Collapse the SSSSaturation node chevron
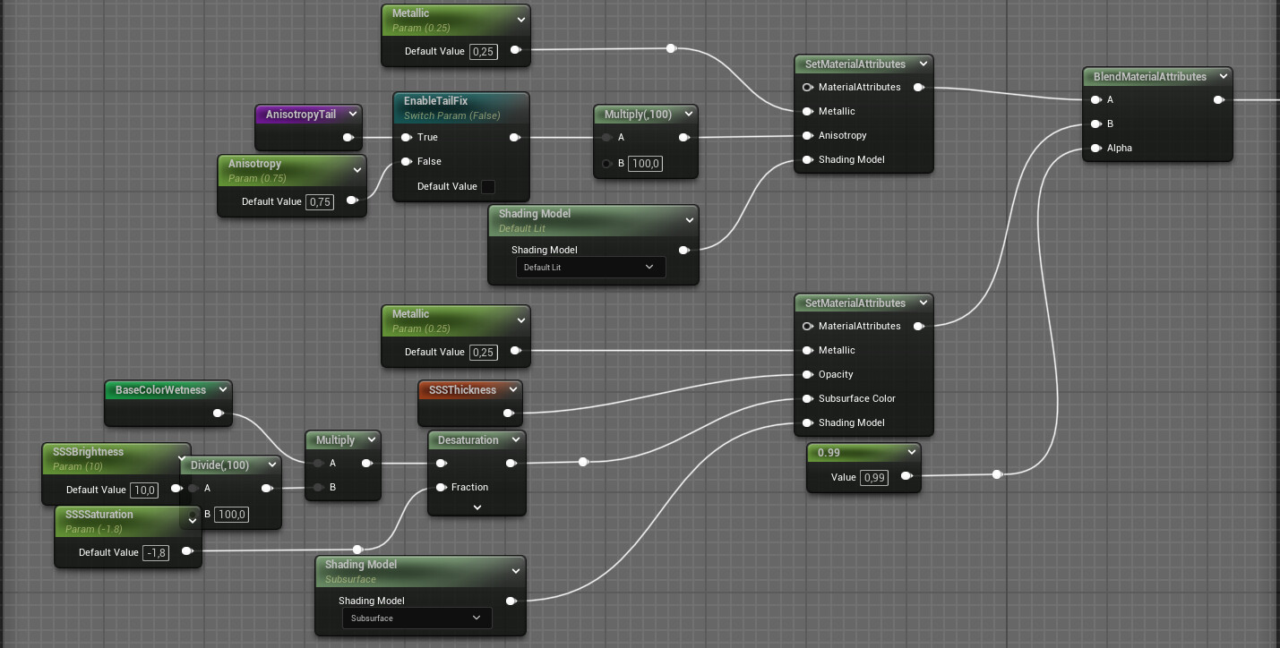1280x648 pixels. point(192,521)
